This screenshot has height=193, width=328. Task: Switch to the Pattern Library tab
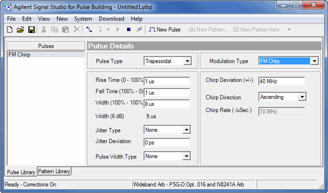point(54,171)
